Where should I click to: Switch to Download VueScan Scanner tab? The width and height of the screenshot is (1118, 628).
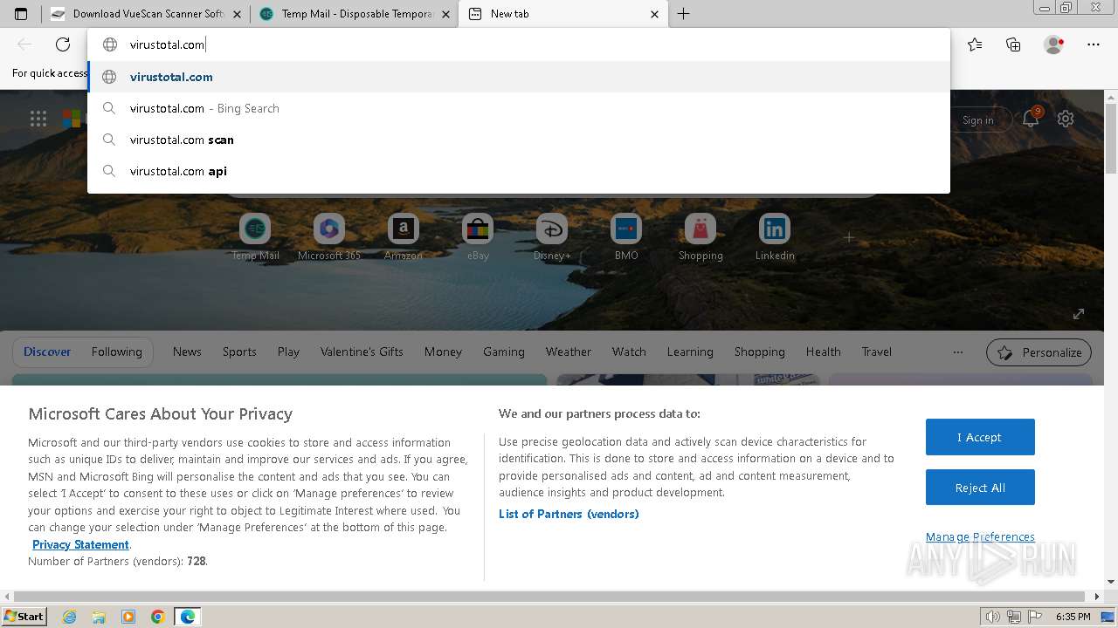pos(148,14)
